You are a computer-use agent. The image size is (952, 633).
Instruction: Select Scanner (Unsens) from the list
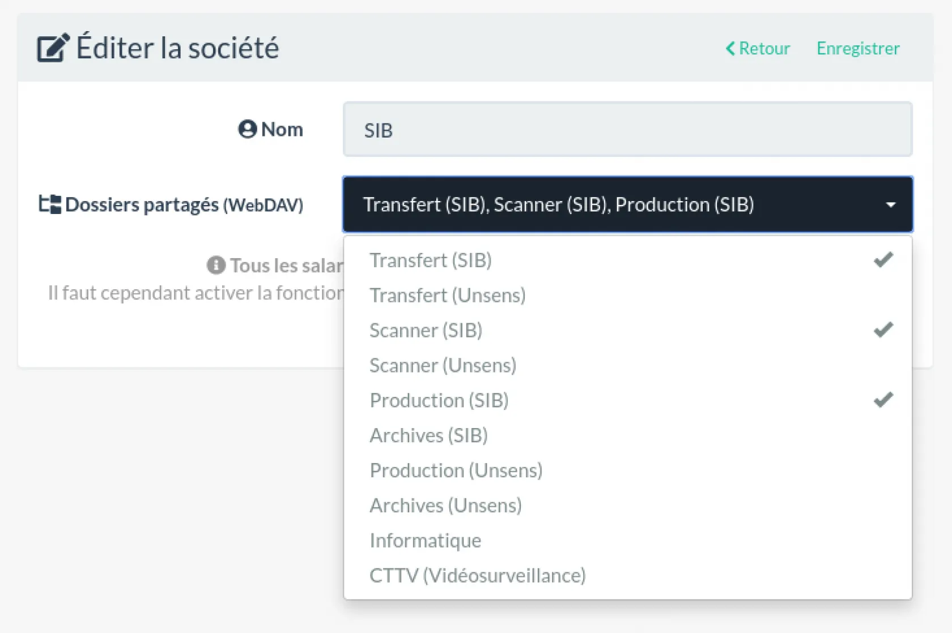443,366
